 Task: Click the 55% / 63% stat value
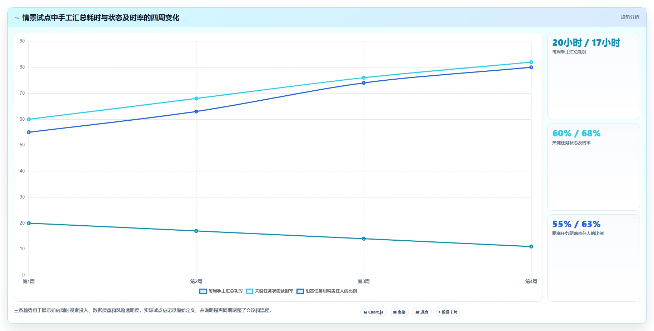pyautogui.click(x=576, y=224)
